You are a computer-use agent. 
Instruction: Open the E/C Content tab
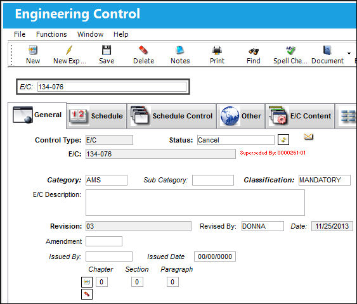[x=300, y=116]
